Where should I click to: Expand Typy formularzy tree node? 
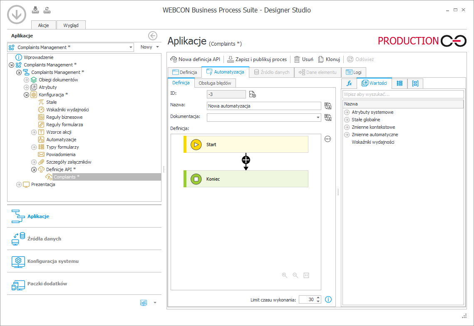tap(34, 147)
